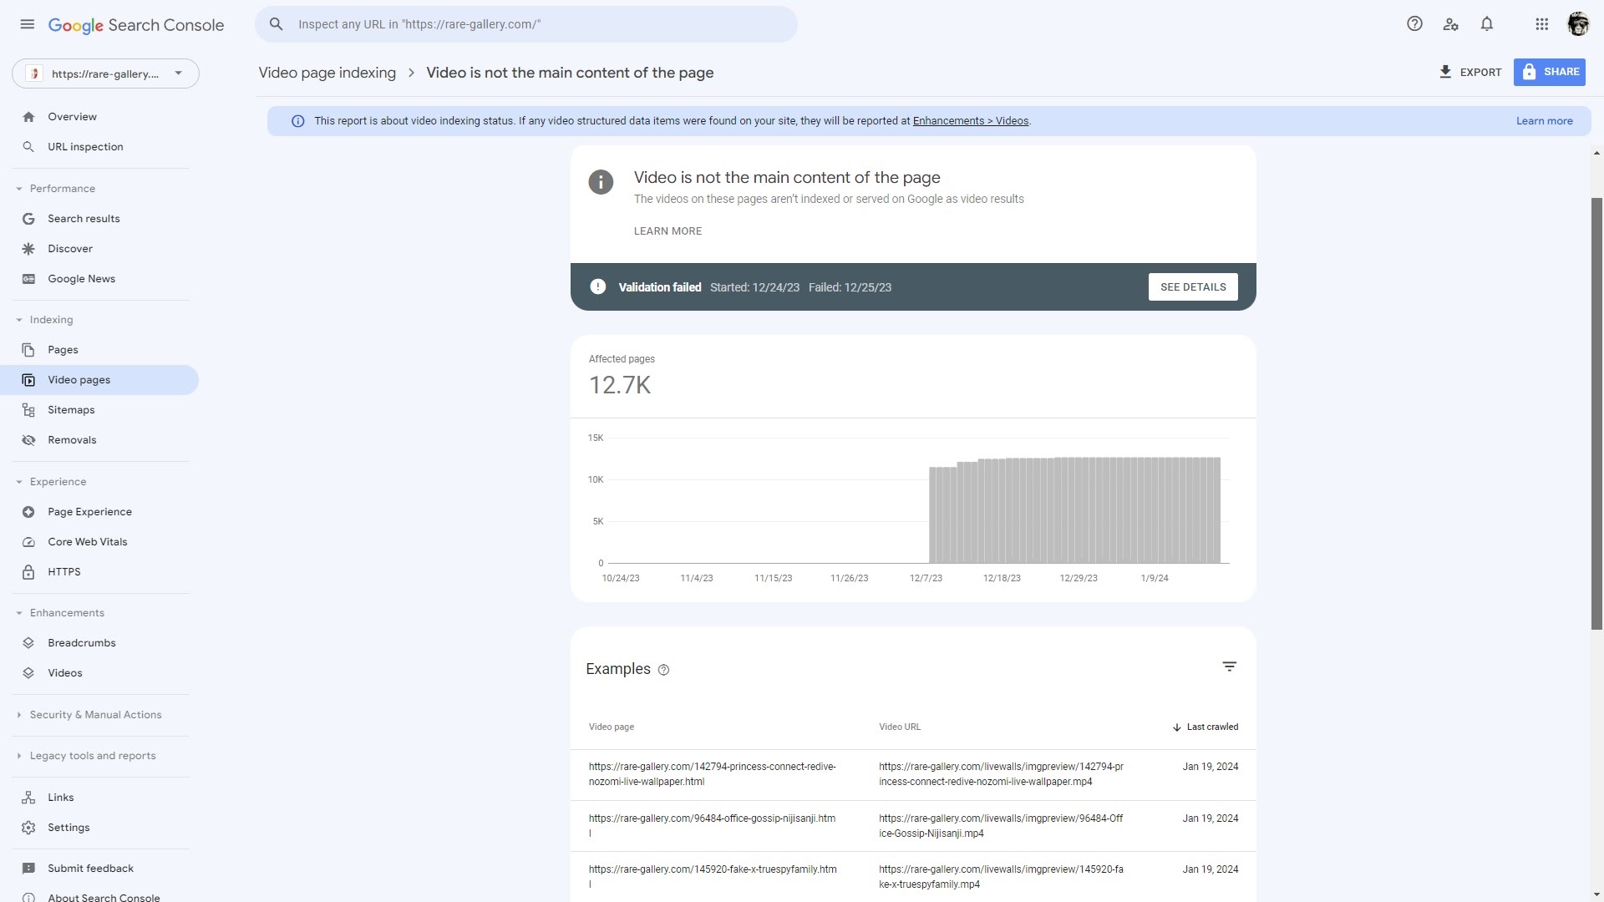Collapse the Enhancements section

(x=19, y=613)
